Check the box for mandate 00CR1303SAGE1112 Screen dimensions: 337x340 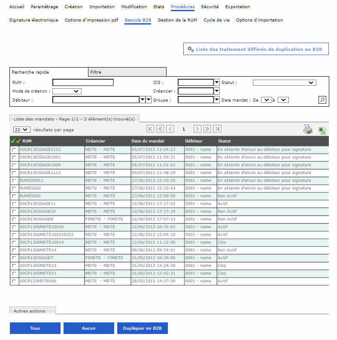(14, 150)
